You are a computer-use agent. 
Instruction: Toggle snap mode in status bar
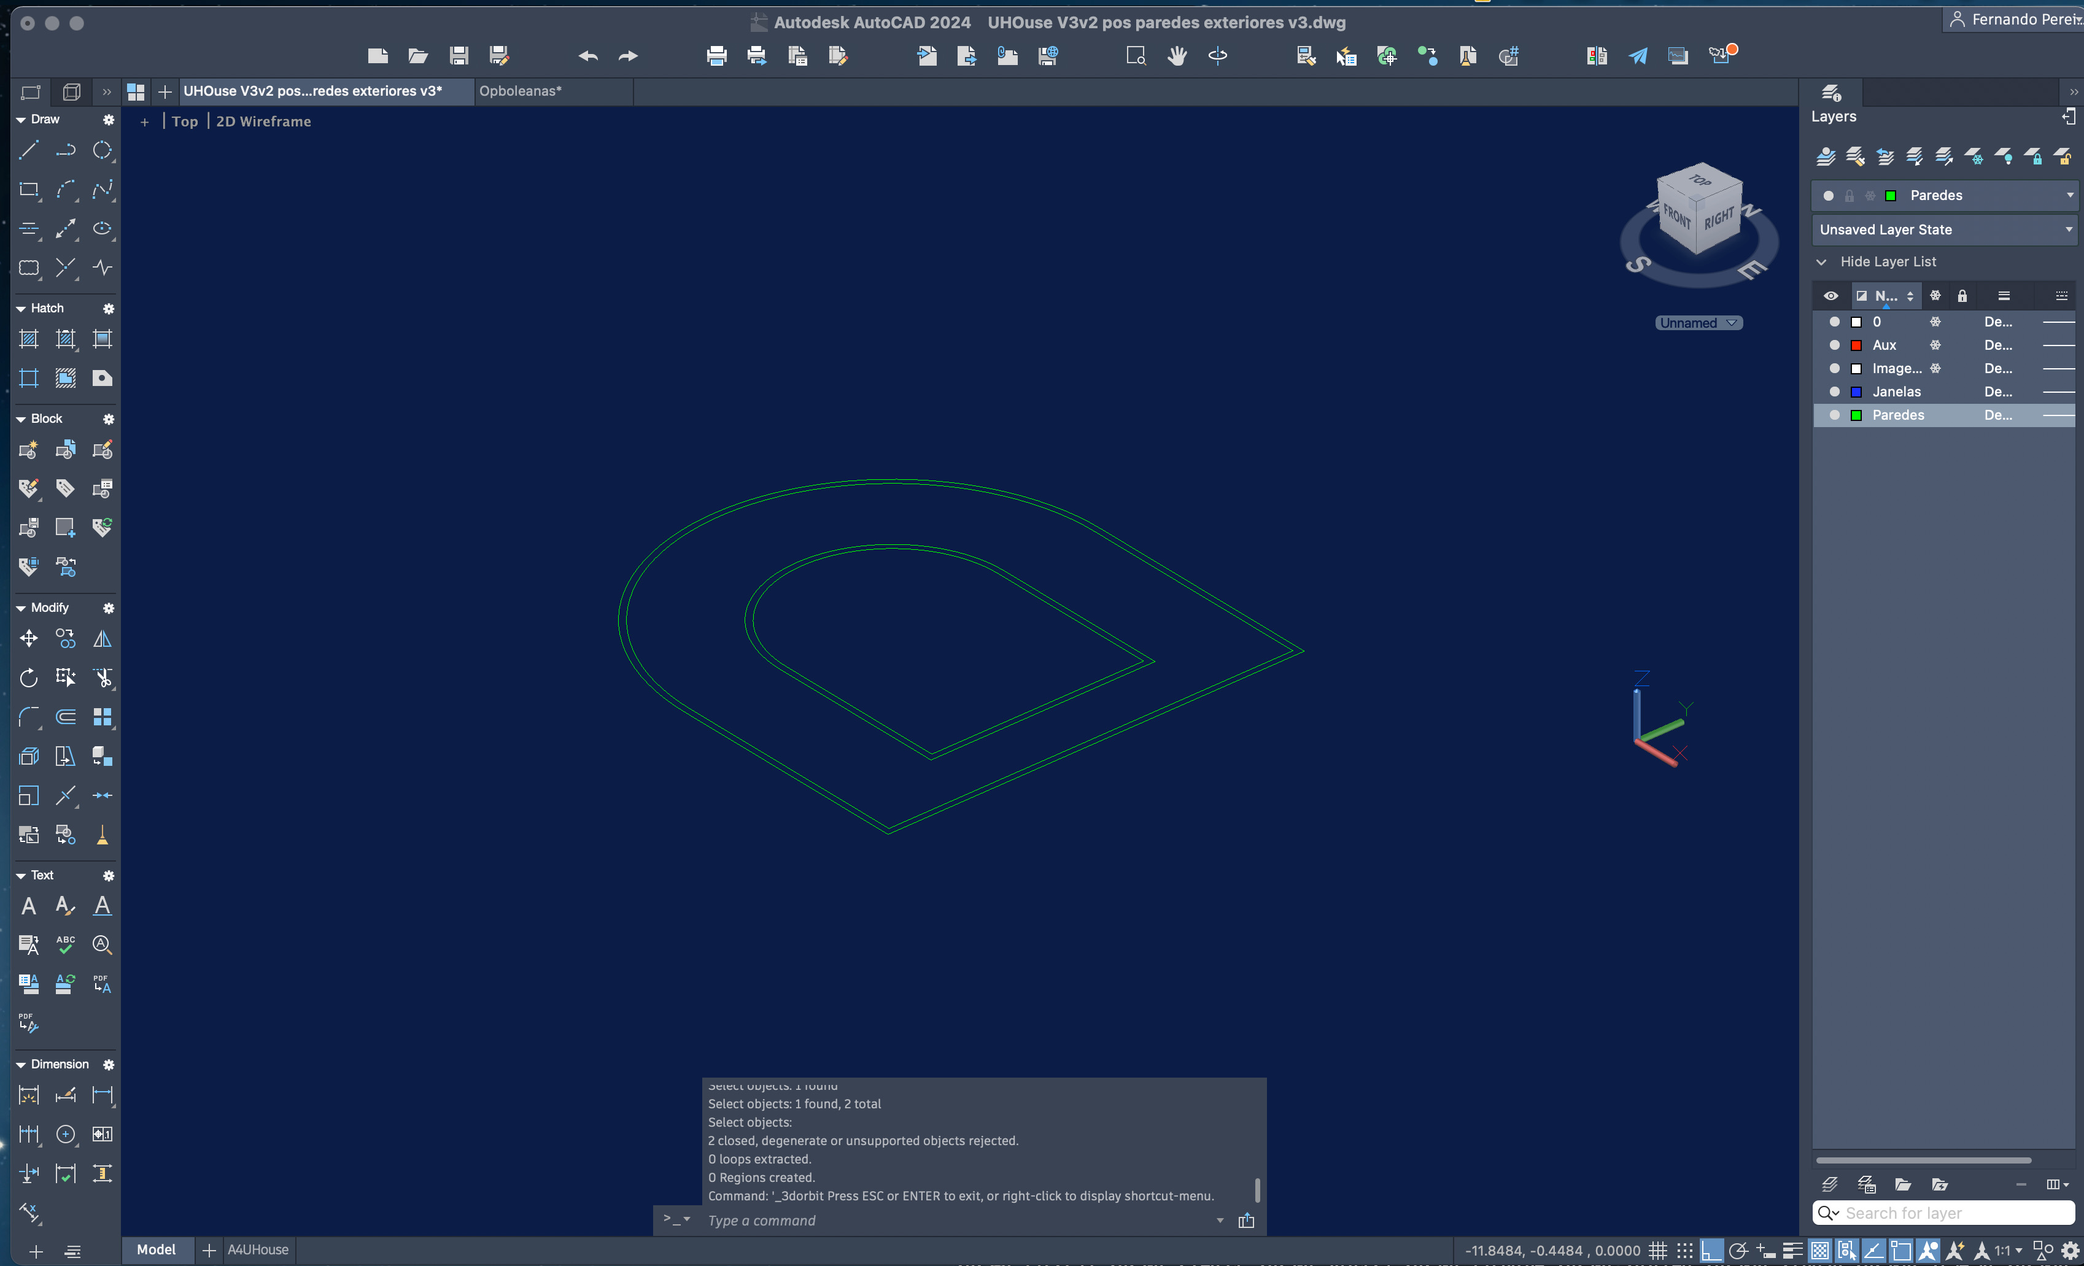[1685, 1250]
